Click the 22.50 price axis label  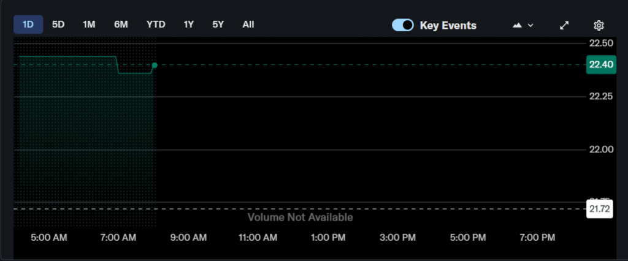click(x=600, y=43)
